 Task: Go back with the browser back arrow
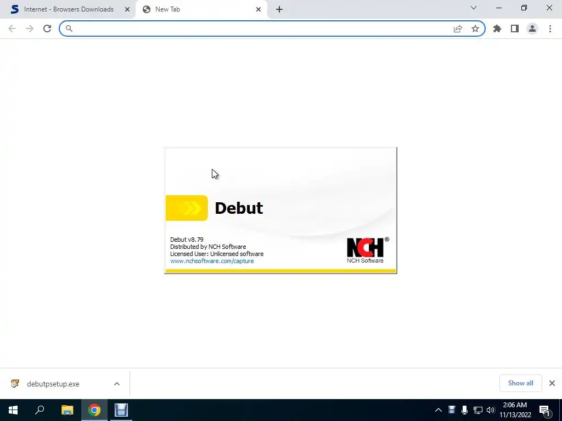[x=12, y=29]
